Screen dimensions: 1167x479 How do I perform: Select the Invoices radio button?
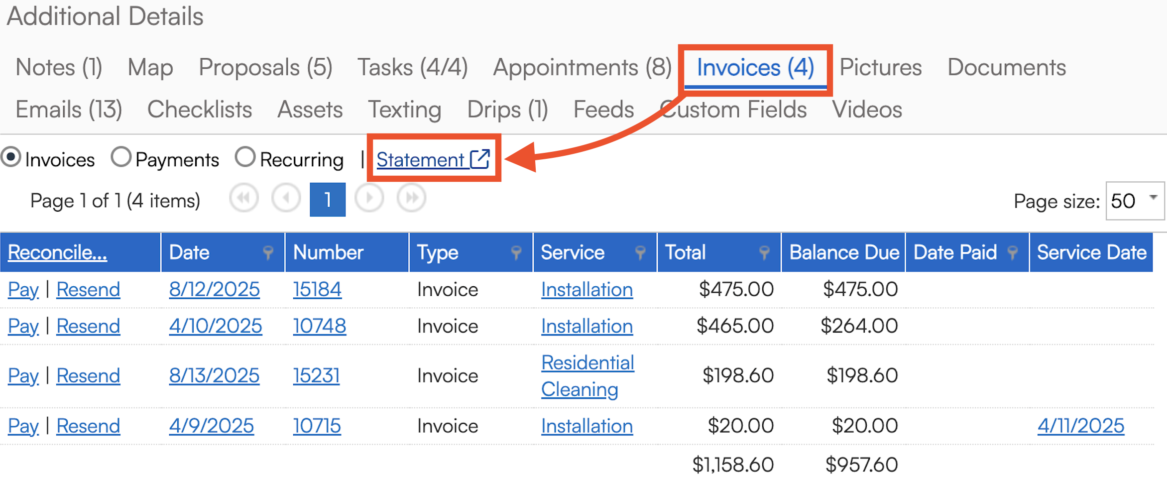coord(11,157)
